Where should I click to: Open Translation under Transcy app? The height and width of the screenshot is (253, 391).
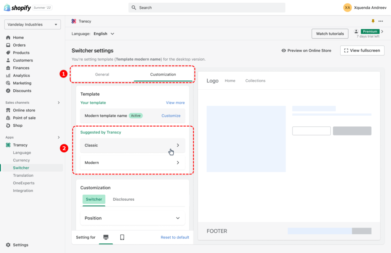point(23,176)
